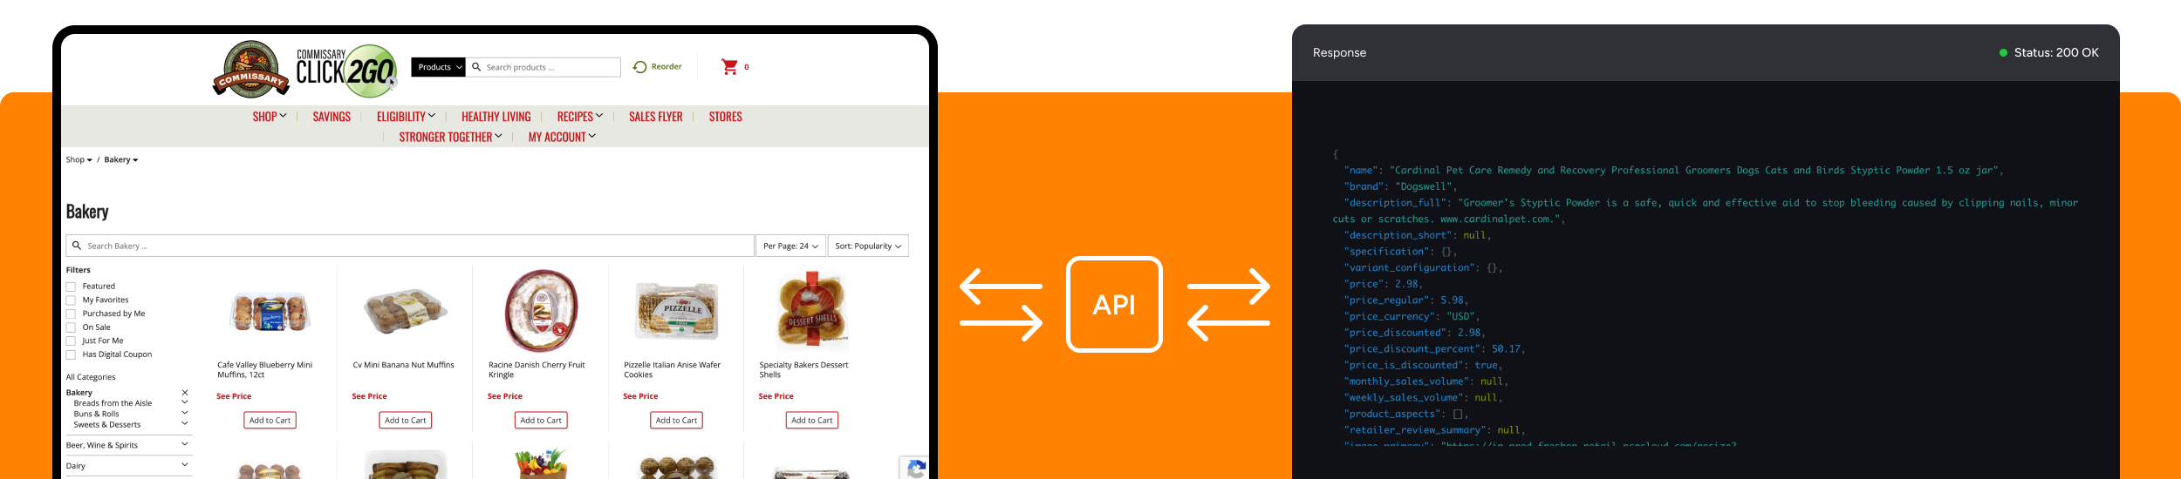Expand the Dairy category

(185, 465)
